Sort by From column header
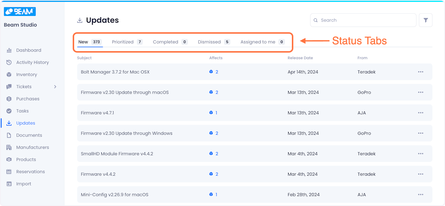The height and width of the screenshot is (206, 445). tap(362, 58)
